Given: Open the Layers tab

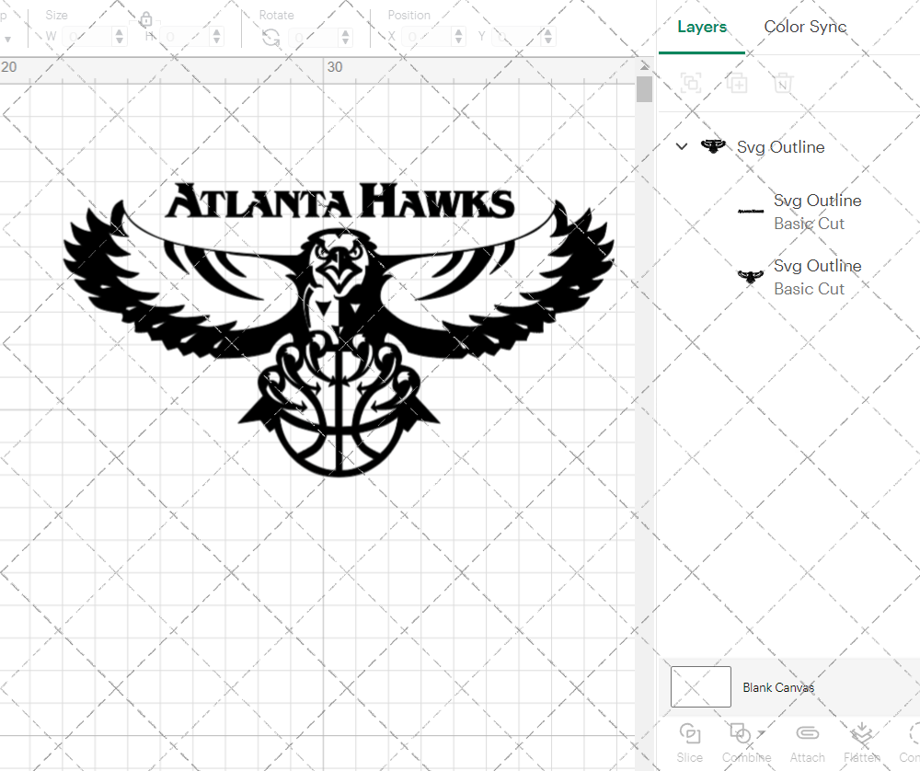Looking at the screenshot, I should click(x=702, y=27).
